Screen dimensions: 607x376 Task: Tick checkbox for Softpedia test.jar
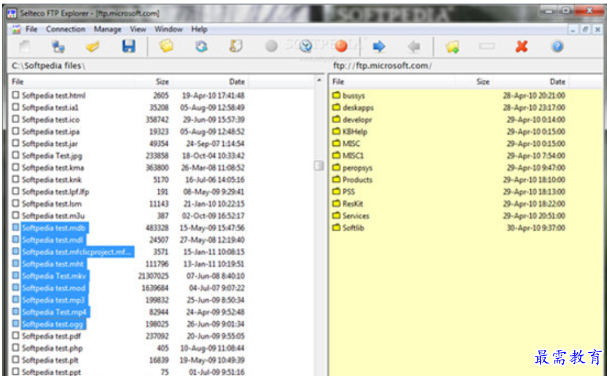pos(15,143)
